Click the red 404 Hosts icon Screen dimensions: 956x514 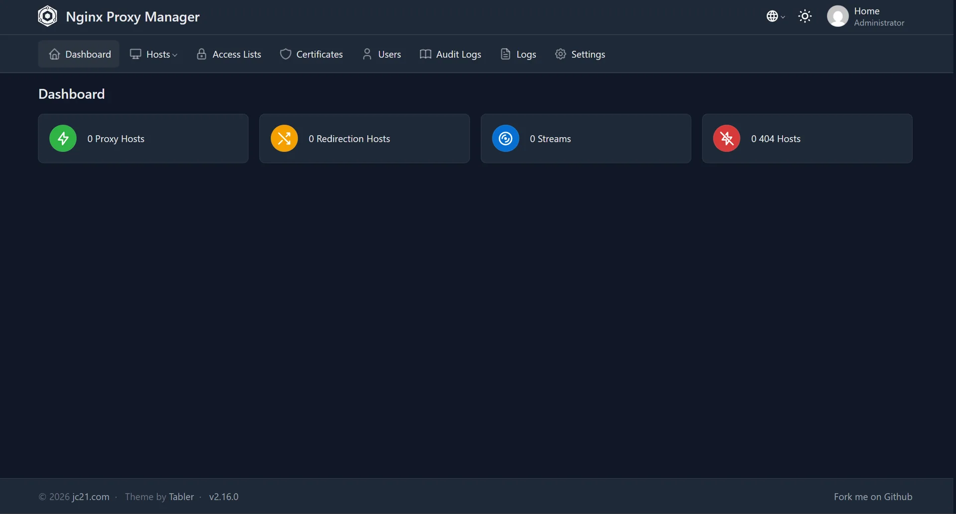pyautogui.click(x=726, y=138)
